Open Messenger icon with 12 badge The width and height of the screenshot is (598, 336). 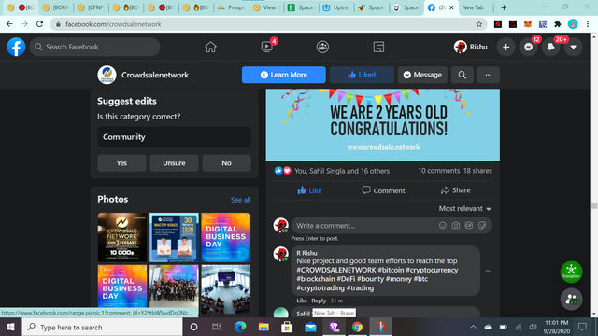pos(528,47)
